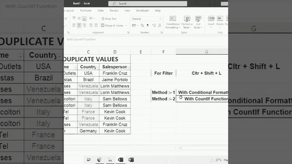The width and height of the screenshot is (292, 164).
Task: Switch to the Review tab
Action: pos(114,10)
